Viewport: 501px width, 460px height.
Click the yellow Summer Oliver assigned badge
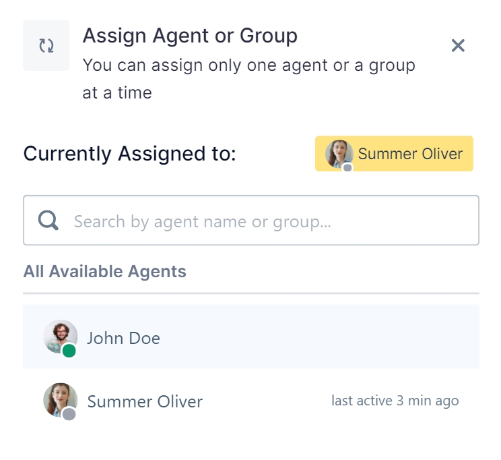coord(394,154)
